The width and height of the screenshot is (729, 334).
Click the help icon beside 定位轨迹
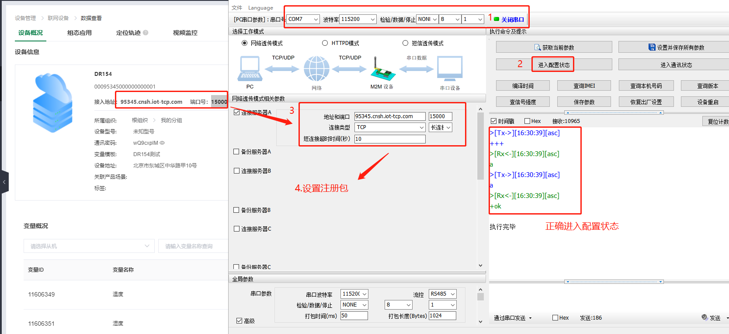click(x=146, y=33)
